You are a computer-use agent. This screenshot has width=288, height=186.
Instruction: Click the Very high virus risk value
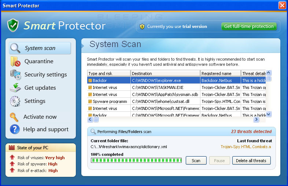[55, 158]
